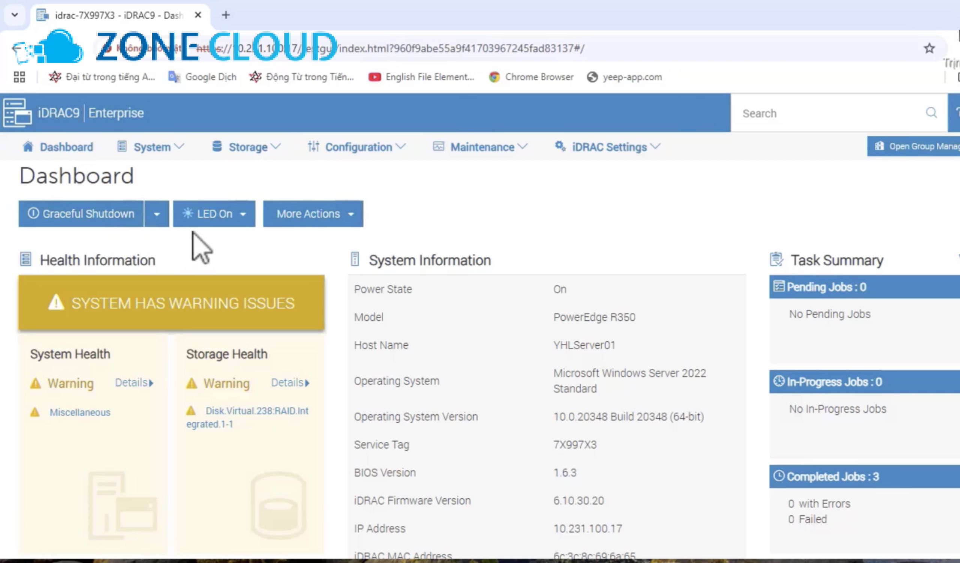Open System Health Details link
Screen dimensions: 960x563
(x=134, y=383)
